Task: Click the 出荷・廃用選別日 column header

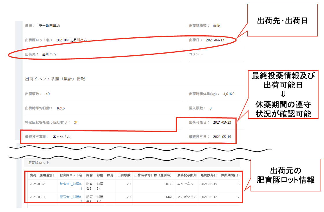Action: 43,175
